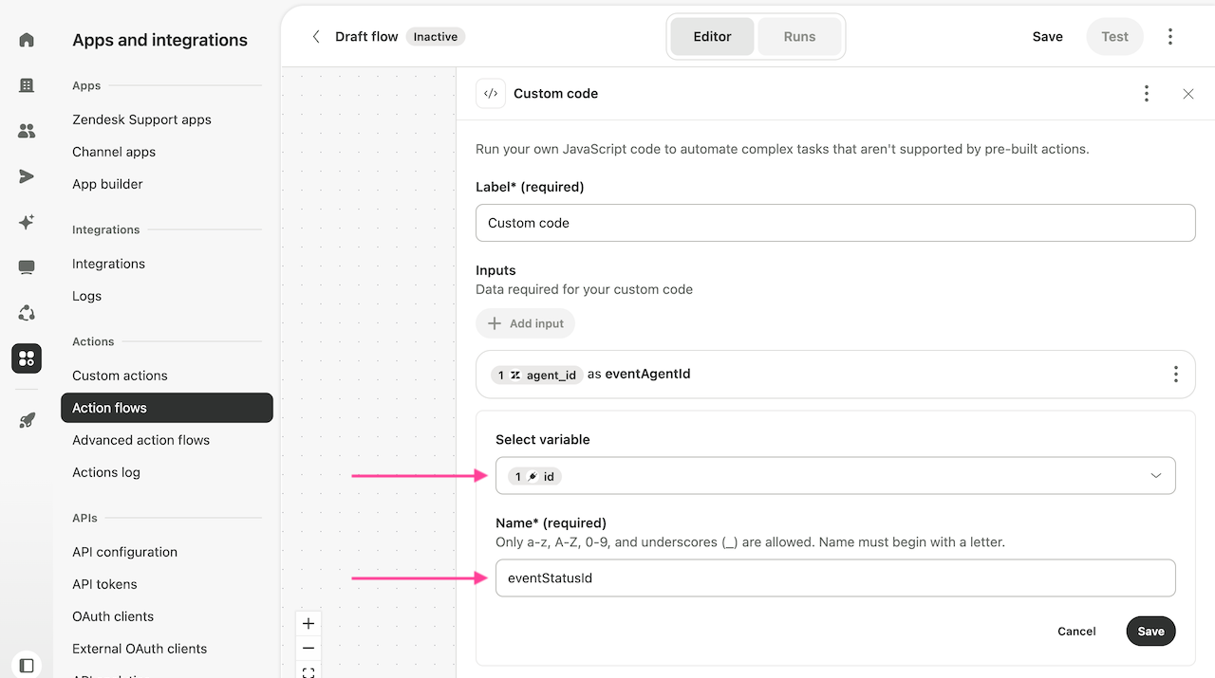Open Zendesk Support apps page

[141, 119]
